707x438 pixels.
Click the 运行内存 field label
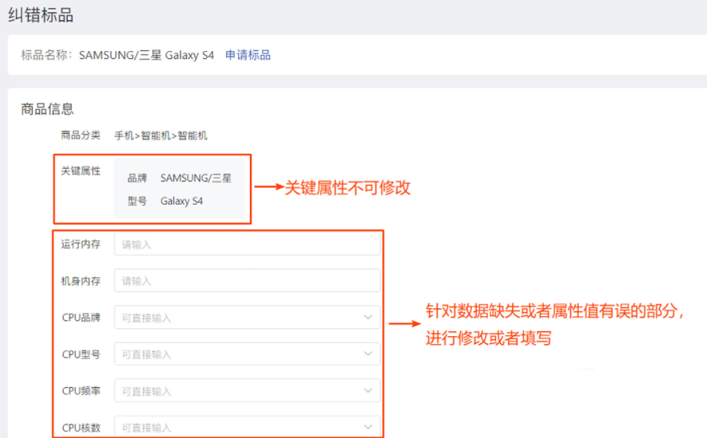click(81, 244)
